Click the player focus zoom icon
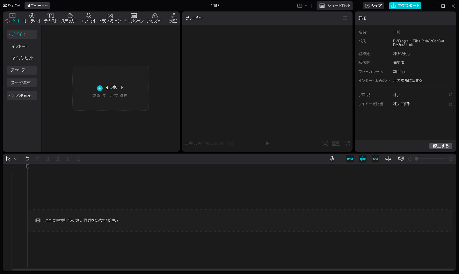Image resolution: width=459 pixels, height=274 pixels. (325, 143)
